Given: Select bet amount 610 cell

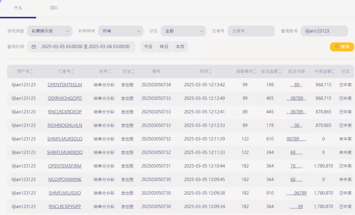Looking at the screenshot, I should point(270,139).
